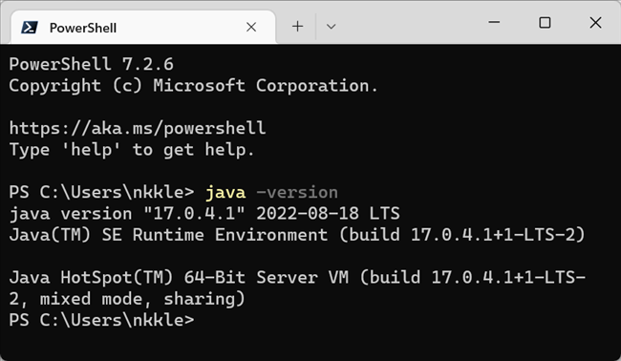Click the PowerShell icon on the tab

point(30,28)
